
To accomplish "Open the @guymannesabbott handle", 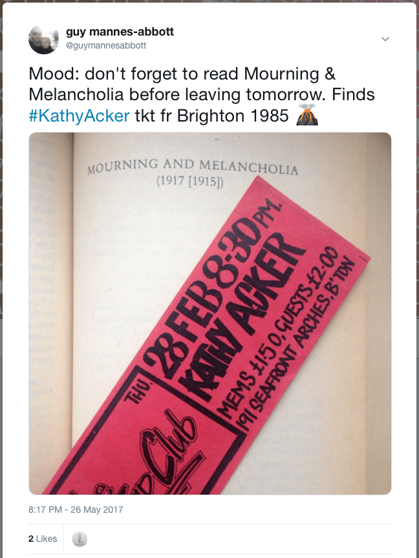I will coord(106,45).
